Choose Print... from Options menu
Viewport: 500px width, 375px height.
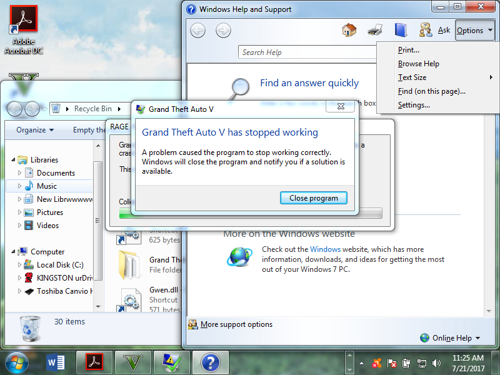click(x=438, y=50)
